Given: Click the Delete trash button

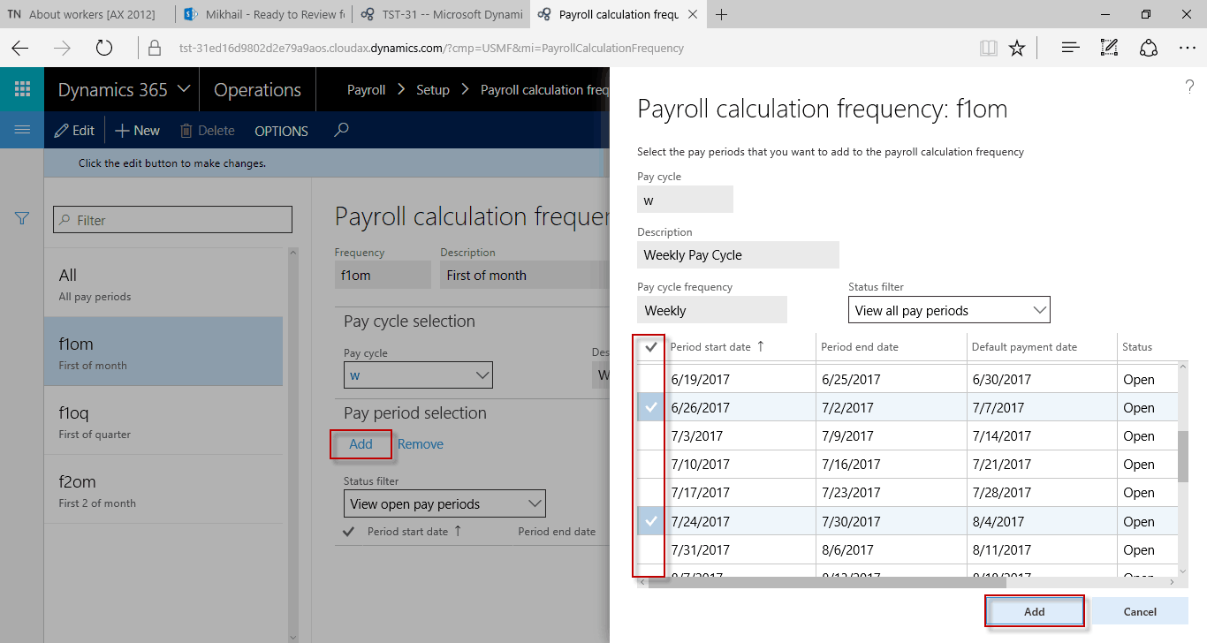Looking at the screenshot, I should coord(208,131).
